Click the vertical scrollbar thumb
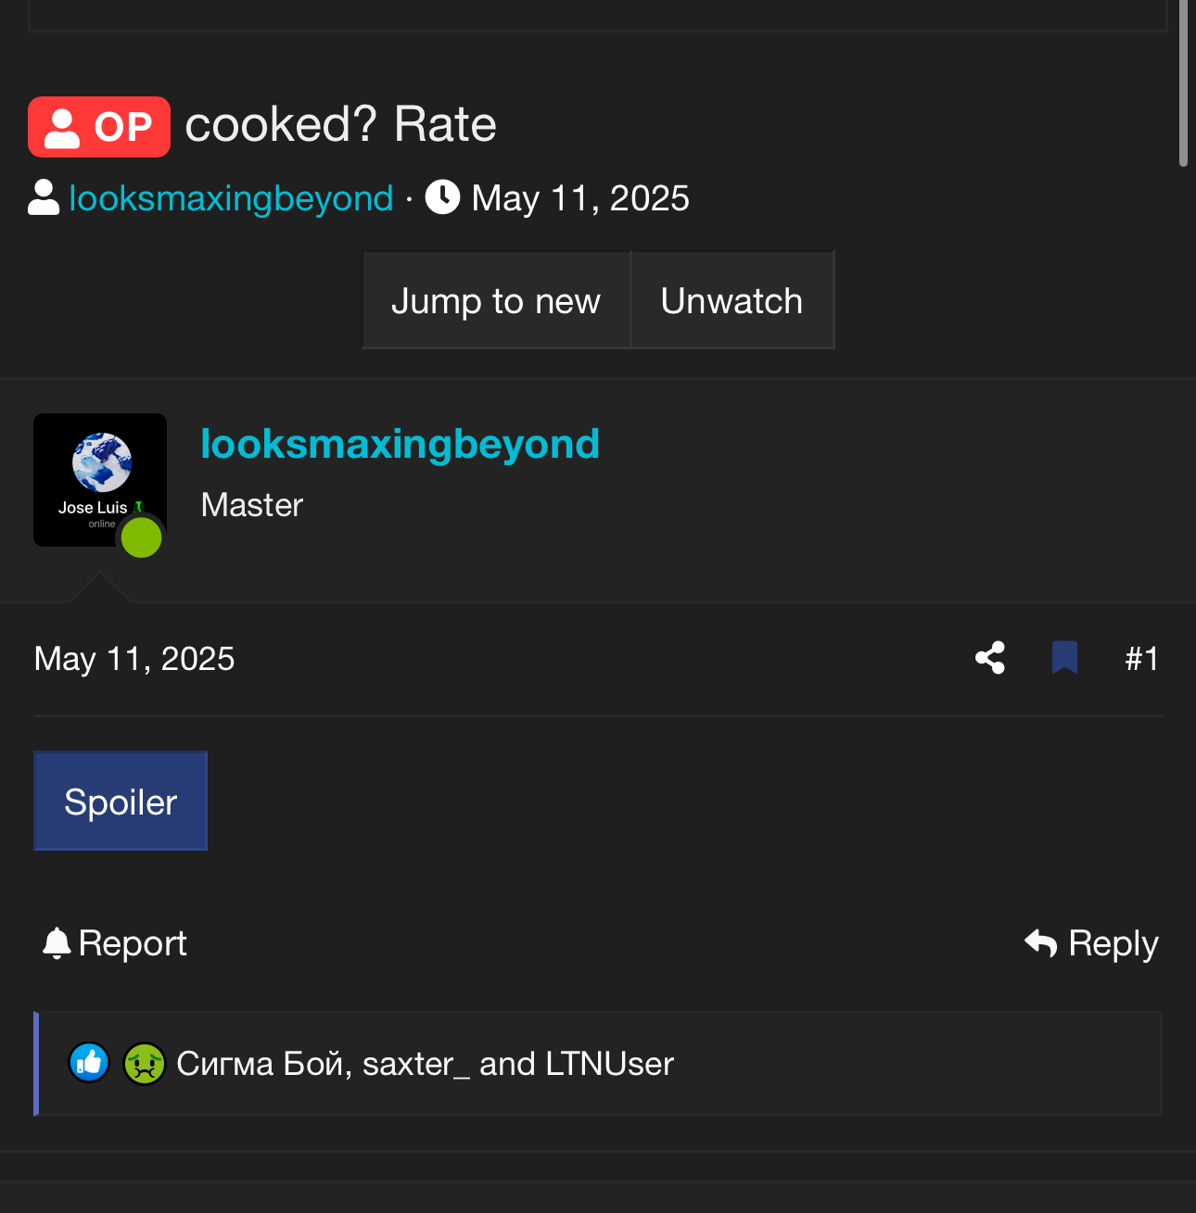1196x1213 pixels. pos(1183,83)
